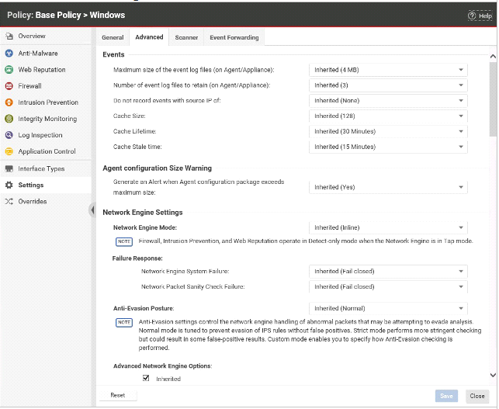Select the Web Reputation sidebar icon

[x=9, y=69]
